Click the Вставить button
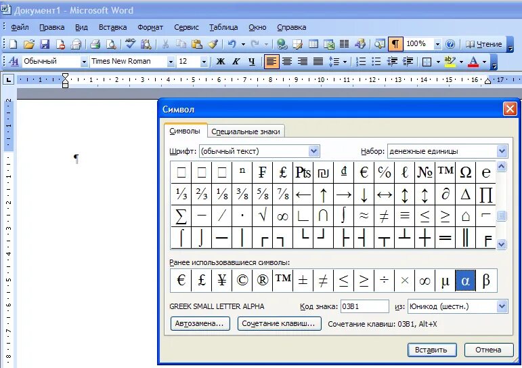 [x=431, y=350]
